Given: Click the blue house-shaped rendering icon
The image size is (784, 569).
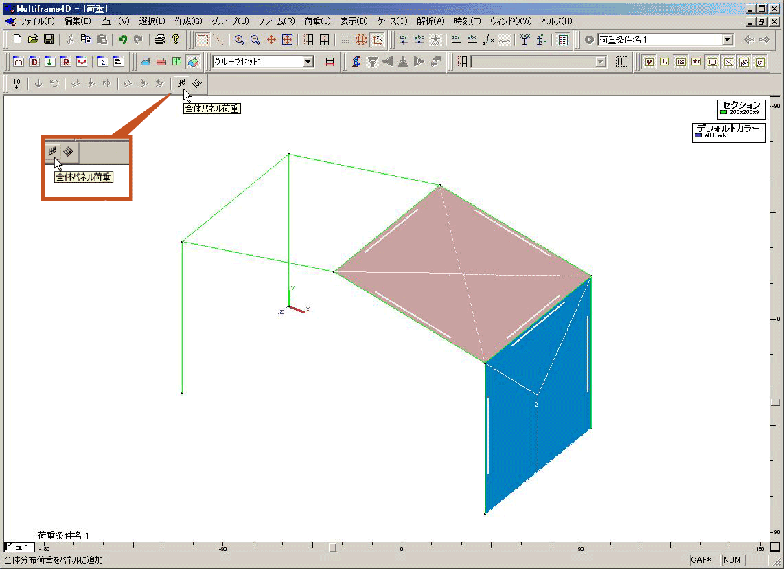Looking at the screenshot, I should click(x=146, y=62).
